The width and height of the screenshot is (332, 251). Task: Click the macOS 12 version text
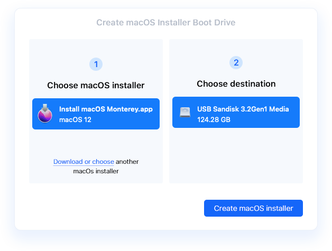[x=75, y=120]
